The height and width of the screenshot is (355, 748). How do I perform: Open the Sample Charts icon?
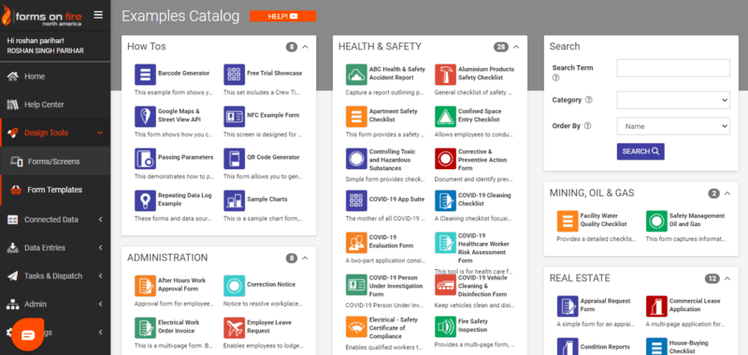coord(235,200)
